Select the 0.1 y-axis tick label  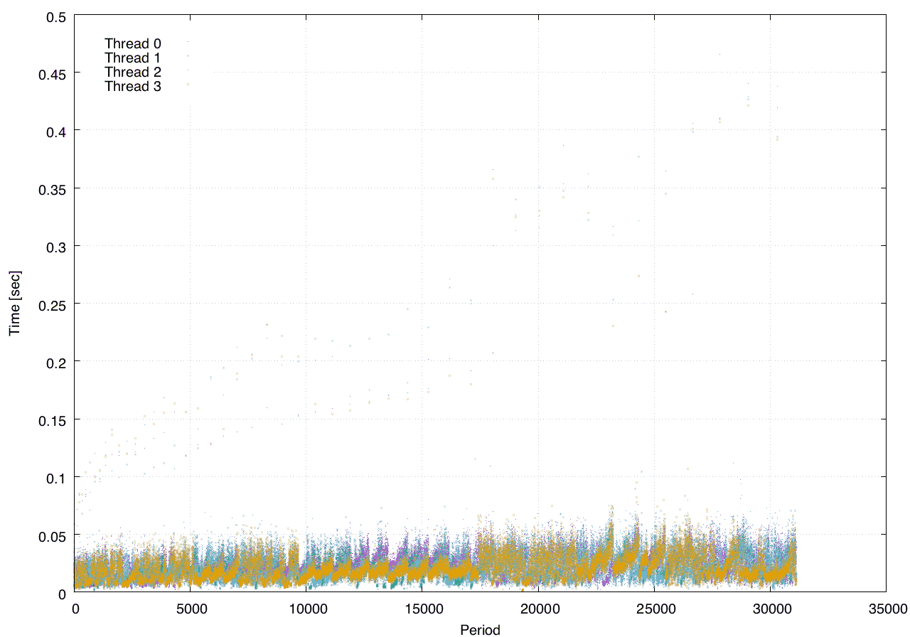point(55,477)
